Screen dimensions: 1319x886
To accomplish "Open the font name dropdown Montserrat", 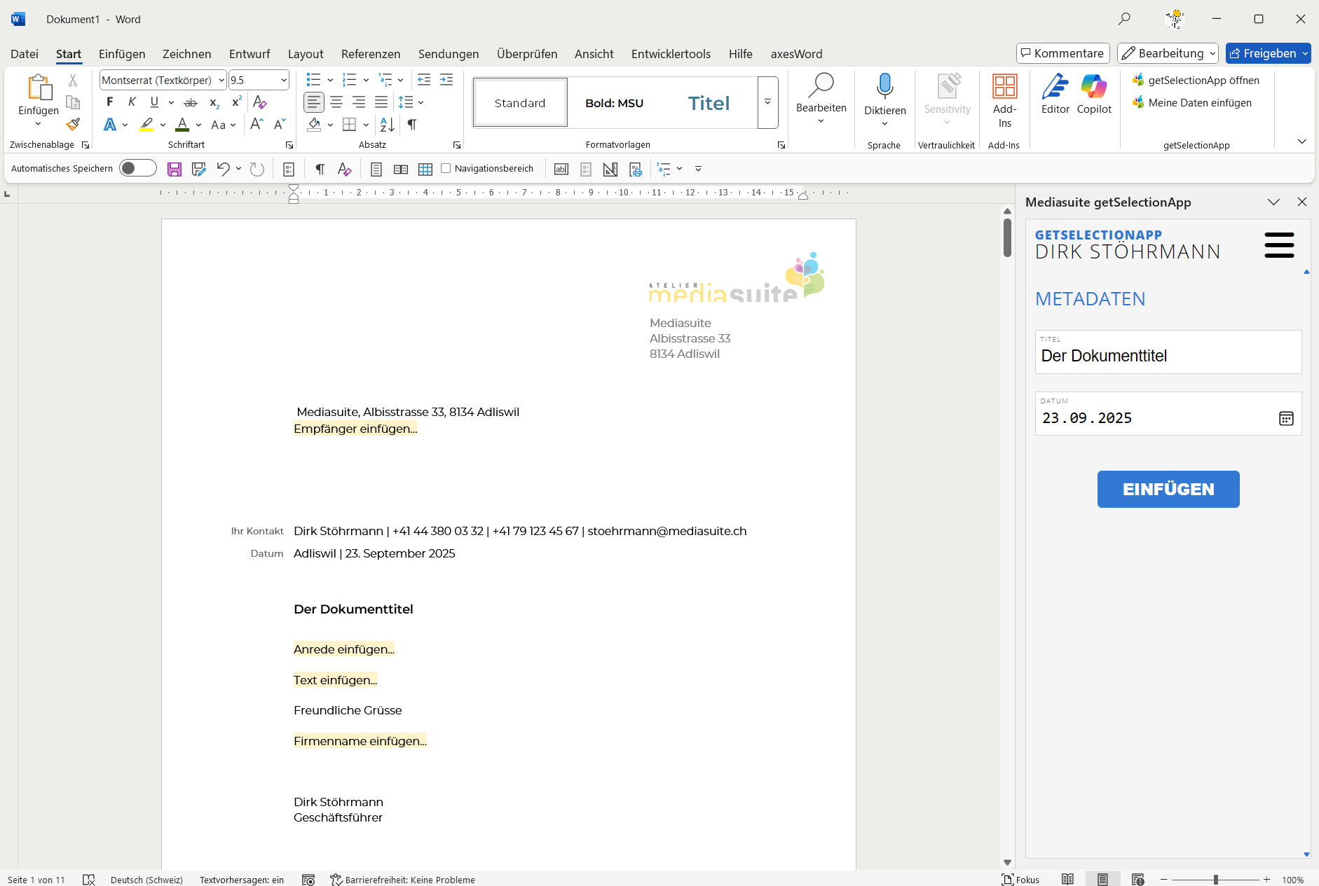I will 221,81.
